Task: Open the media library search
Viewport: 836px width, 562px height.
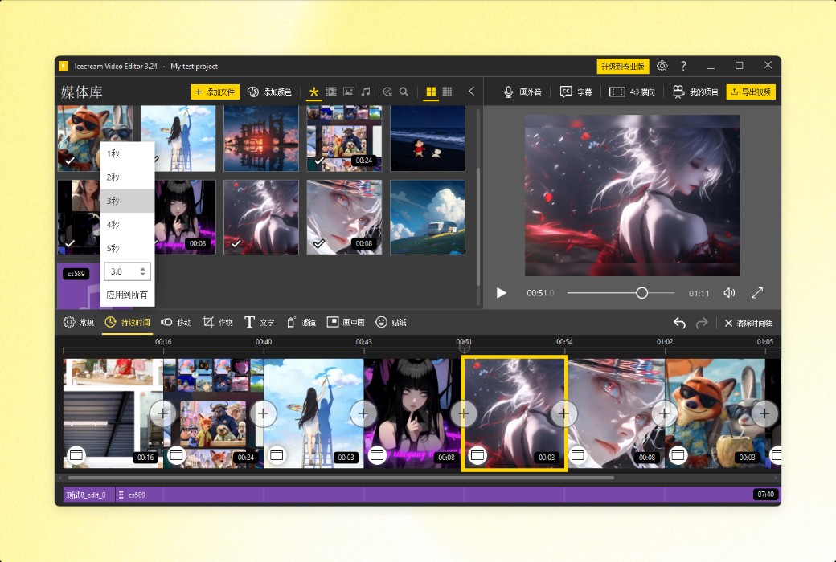Action: point(404,92)
